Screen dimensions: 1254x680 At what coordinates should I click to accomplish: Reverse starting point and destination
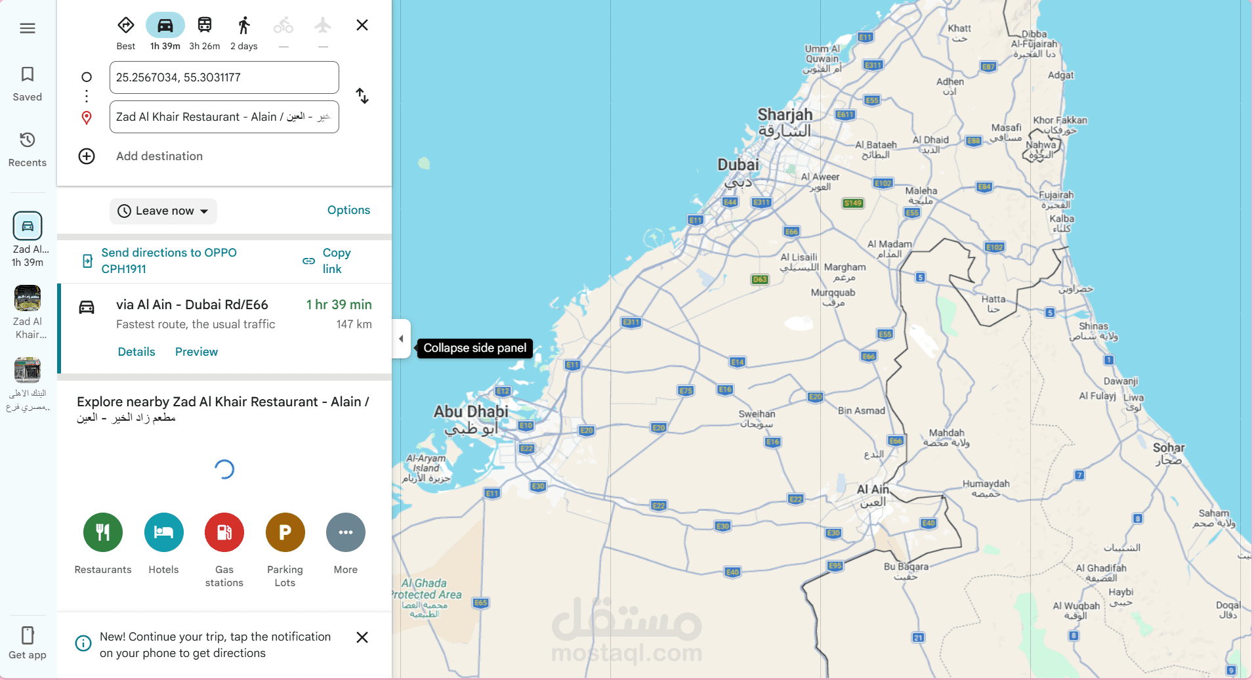[362, 96]
